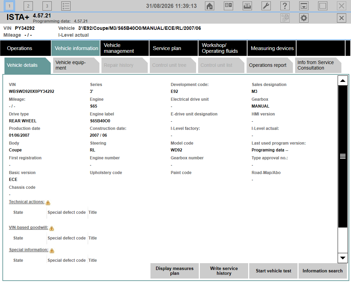Click sales designation M3
Screen dimensions: 351x282
[x=255, y=91]
